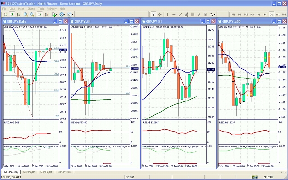The height and width of the screenshot is (180, 288).
Task: Zoom out on the chart
Action: click(32, 14)
